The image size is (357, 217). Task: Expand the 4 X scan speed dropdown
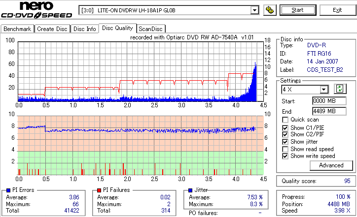tap(323, 90)
